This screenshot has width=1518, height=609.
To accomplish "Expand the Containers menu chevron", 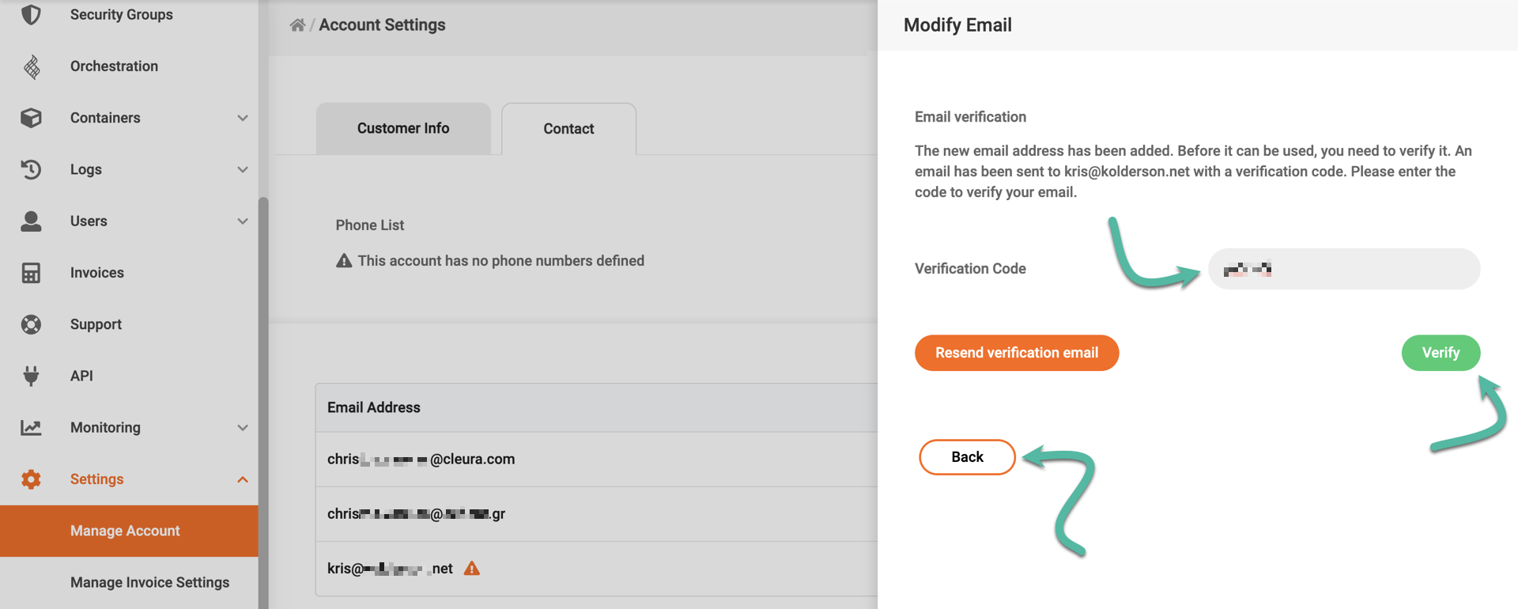I will (243, 118).
